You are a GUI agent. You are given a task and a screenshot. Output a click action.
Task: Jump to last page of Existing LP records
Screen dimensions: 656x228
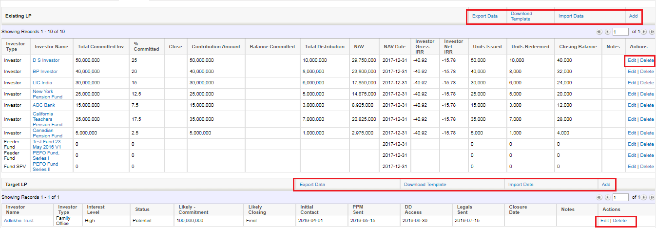(652, 32)
